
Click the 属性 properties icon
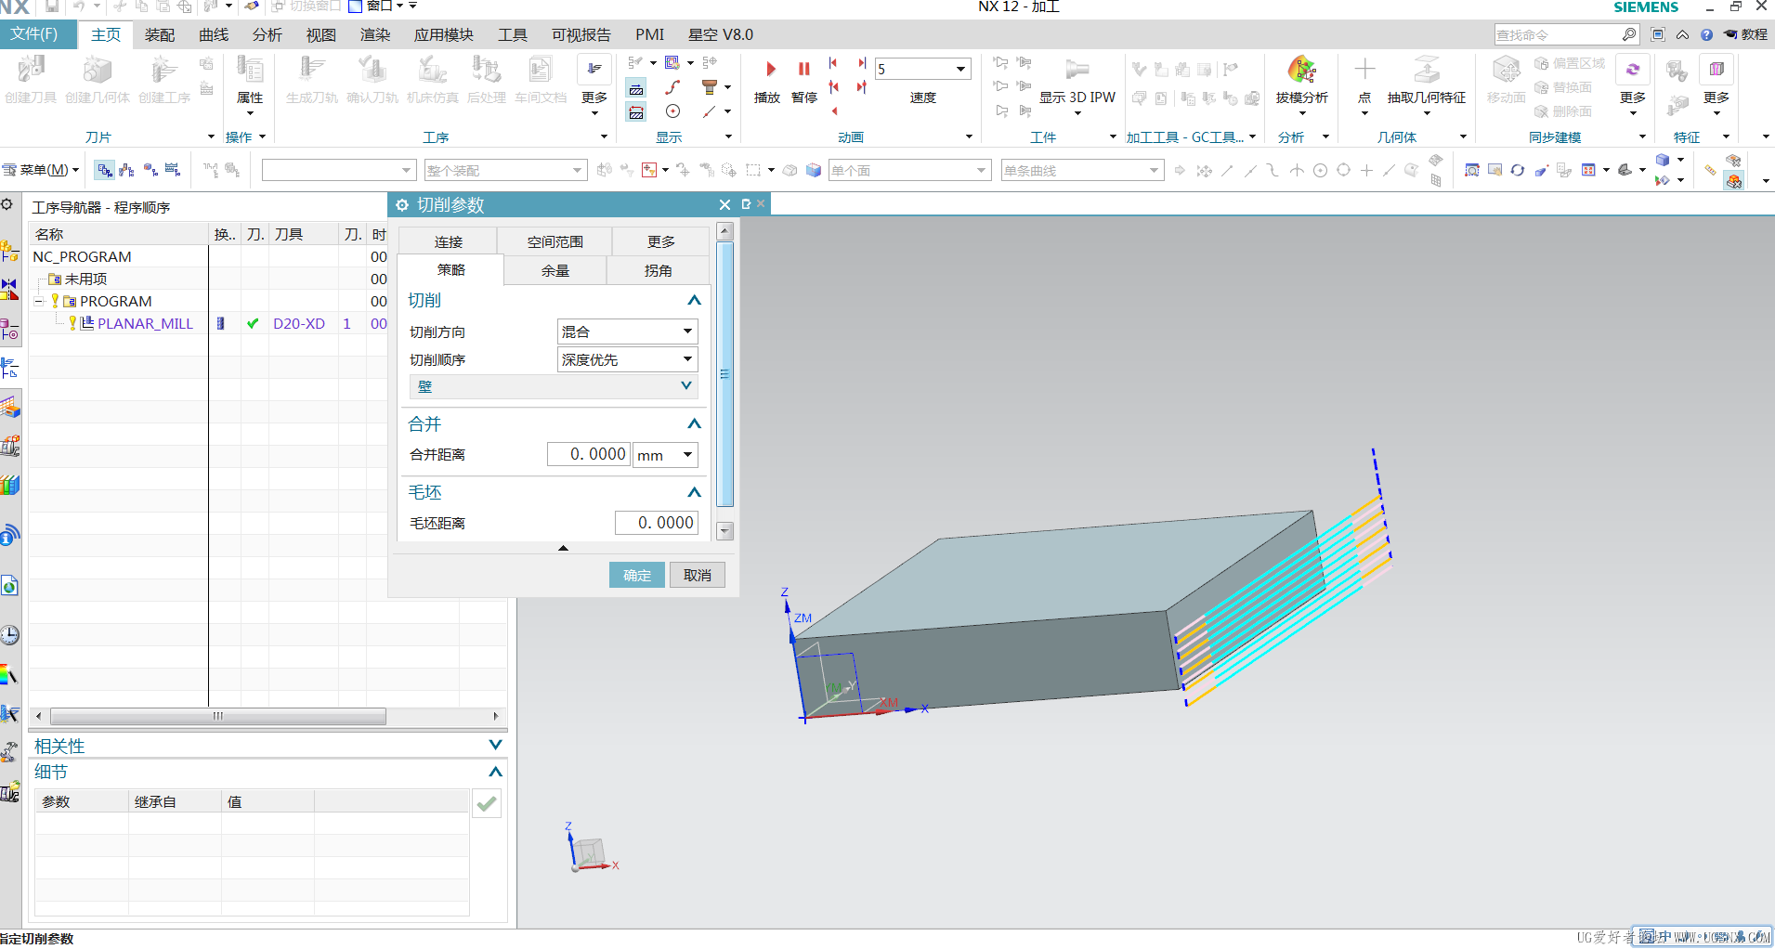coord(250,70)
